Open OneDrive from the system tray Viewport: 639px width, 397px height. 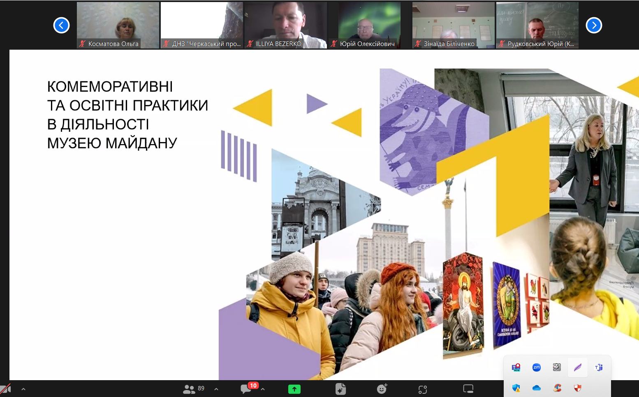[x=536, y=388]
